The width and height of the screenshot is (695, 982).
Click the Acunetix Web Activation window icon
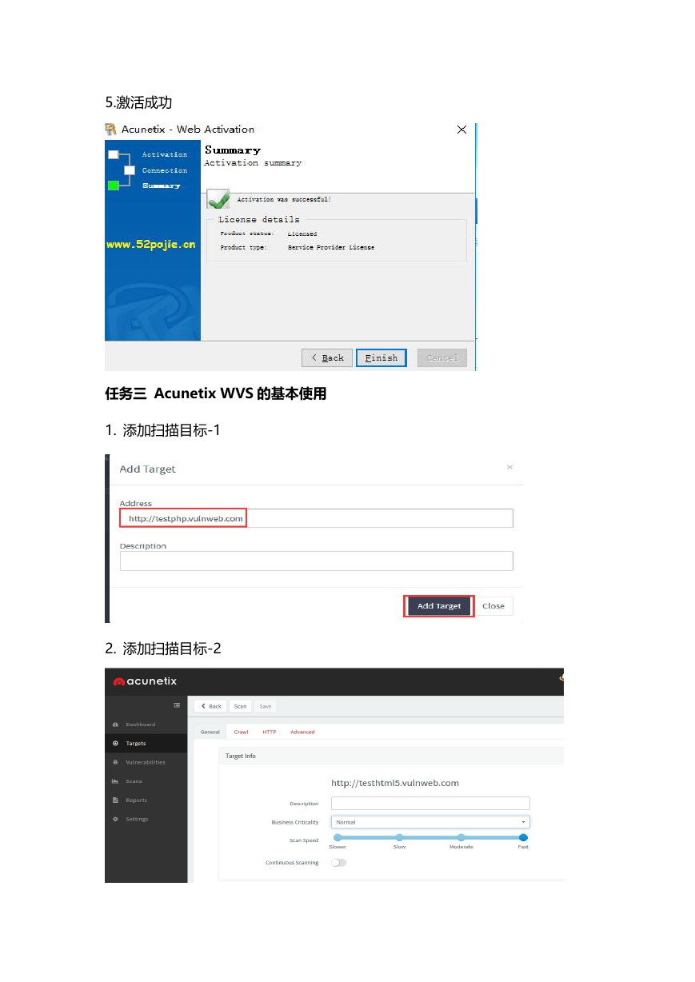[x=111, y=130]
